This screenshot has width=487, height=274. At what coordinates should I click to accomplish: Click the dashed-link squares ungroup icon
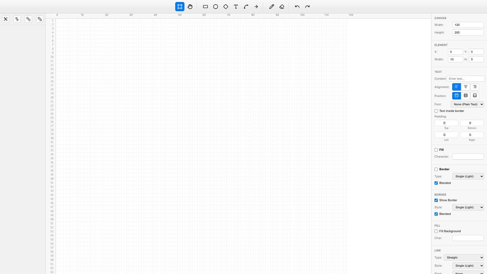tap(40, 19)
